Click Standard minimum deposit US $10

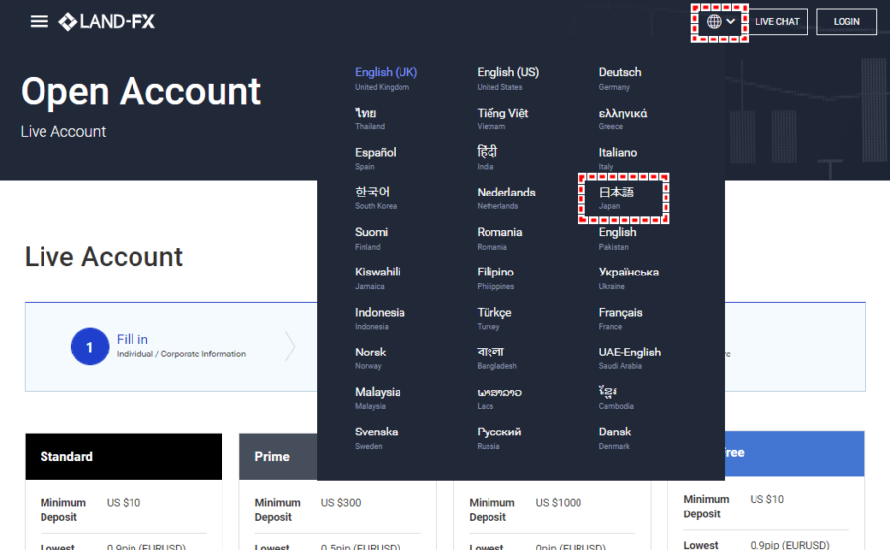(124, 503)
